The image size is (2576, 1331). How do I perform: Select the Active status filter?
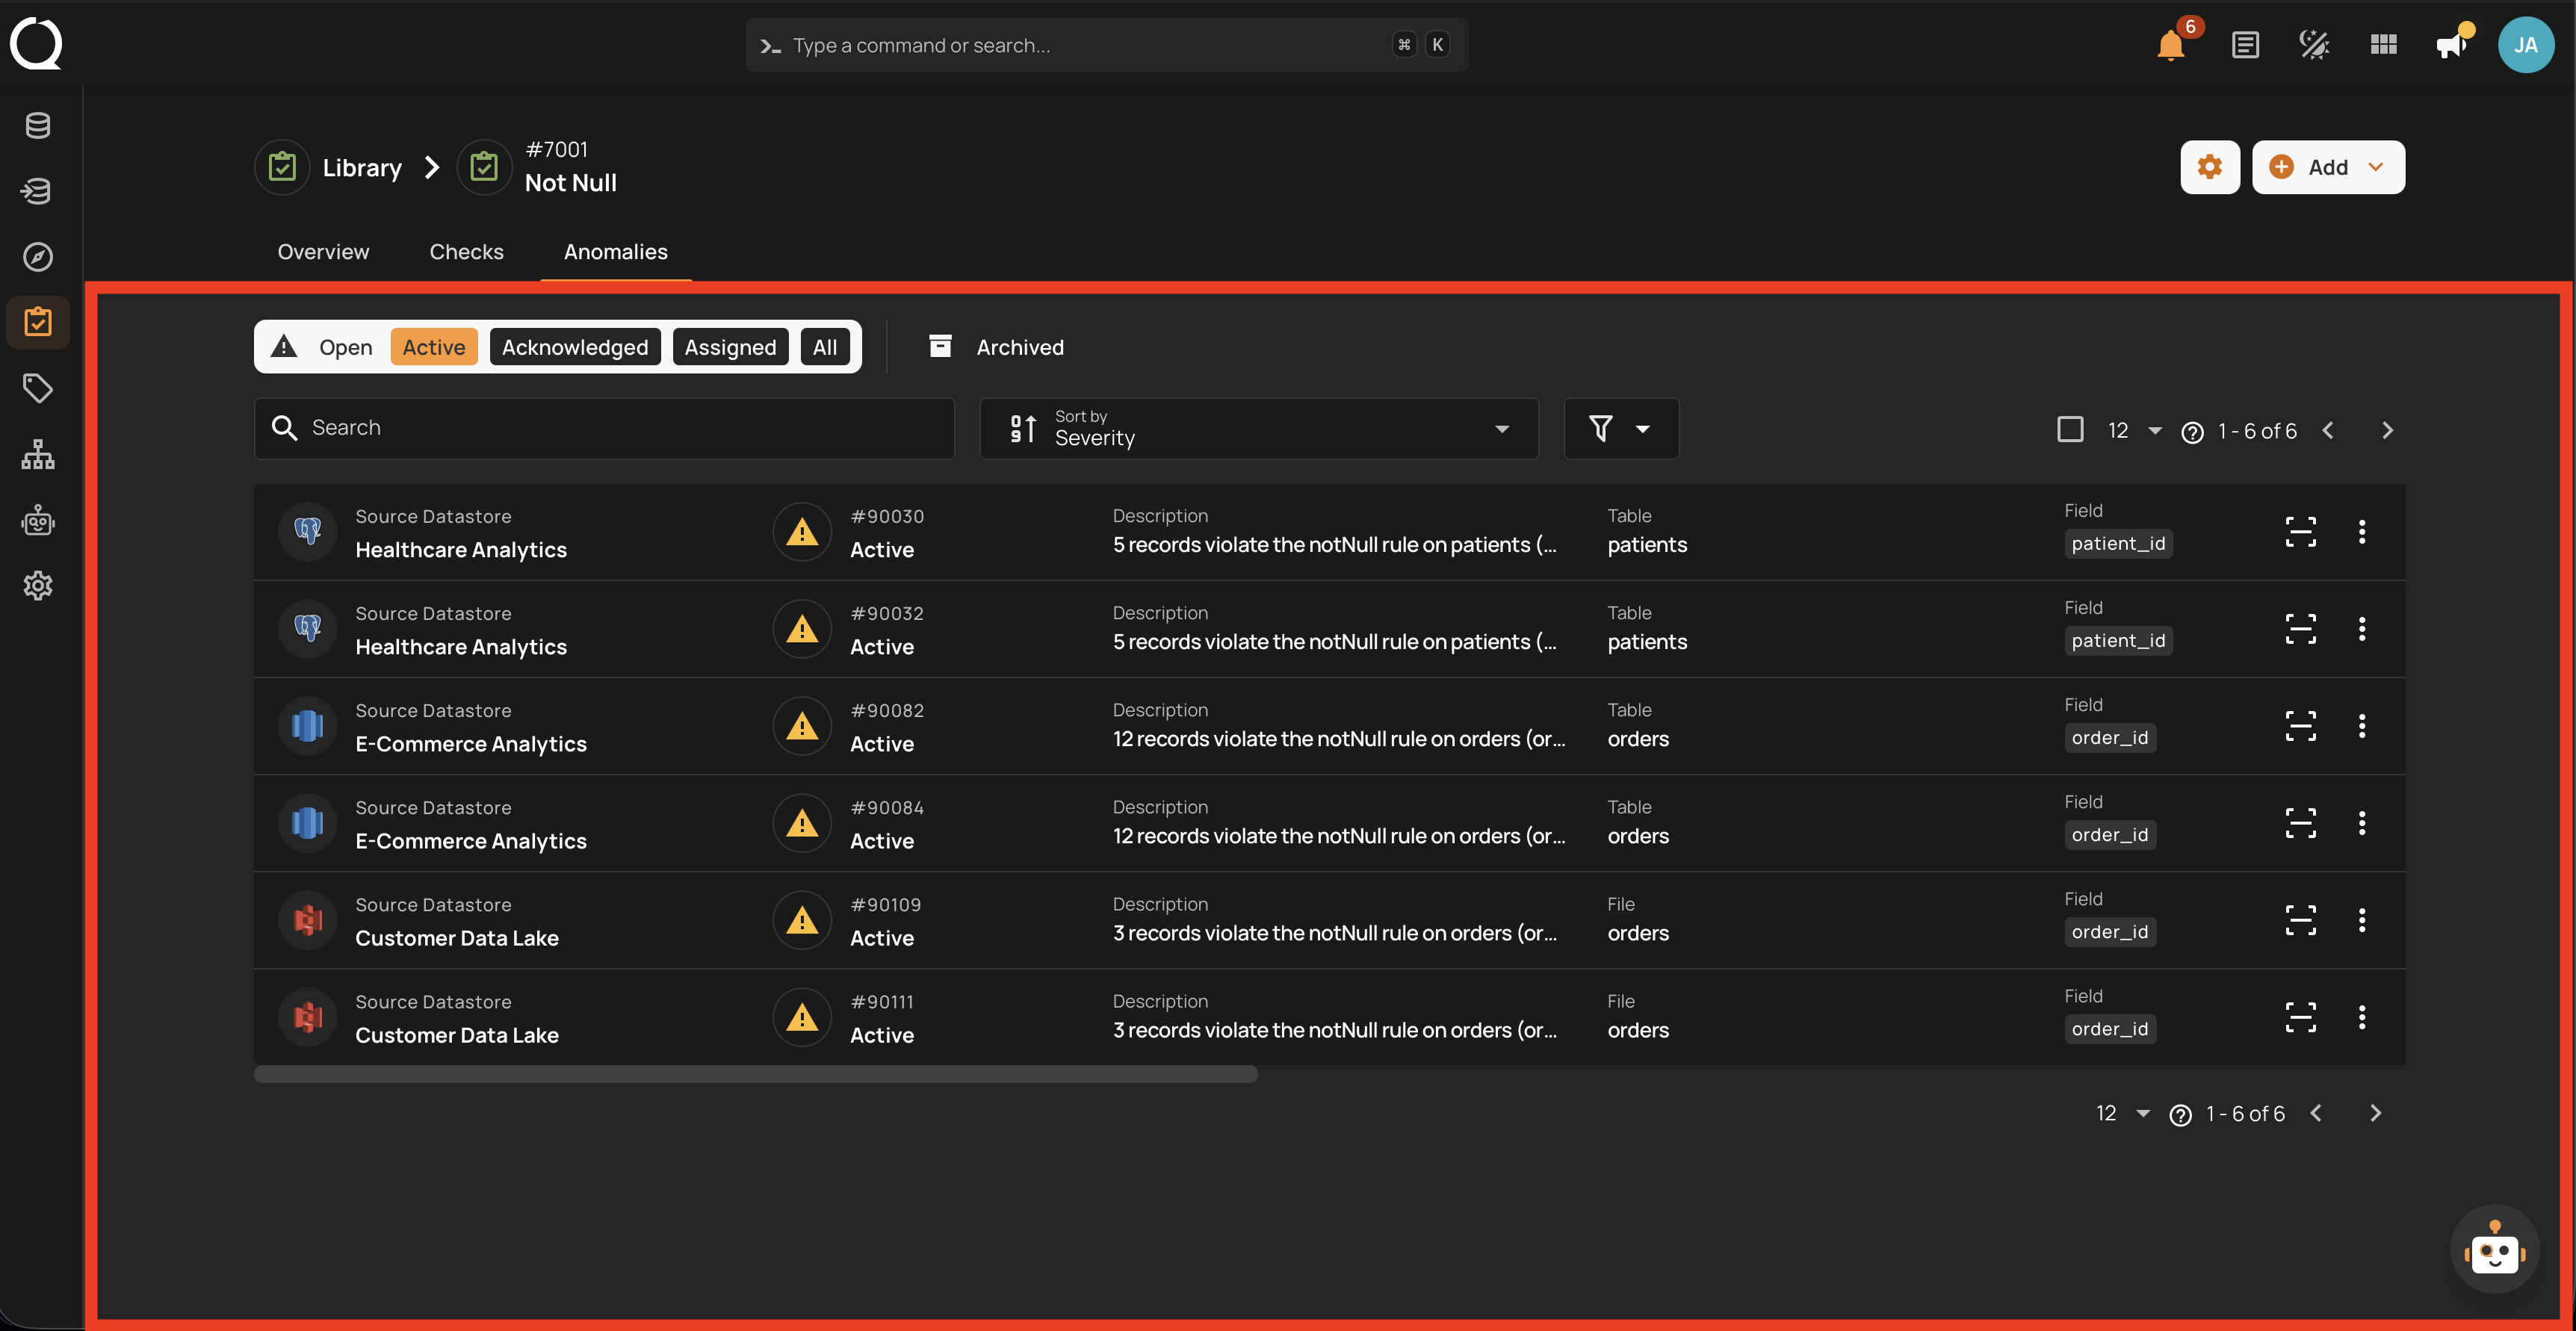pyautogui.click(x=434, y=347)
